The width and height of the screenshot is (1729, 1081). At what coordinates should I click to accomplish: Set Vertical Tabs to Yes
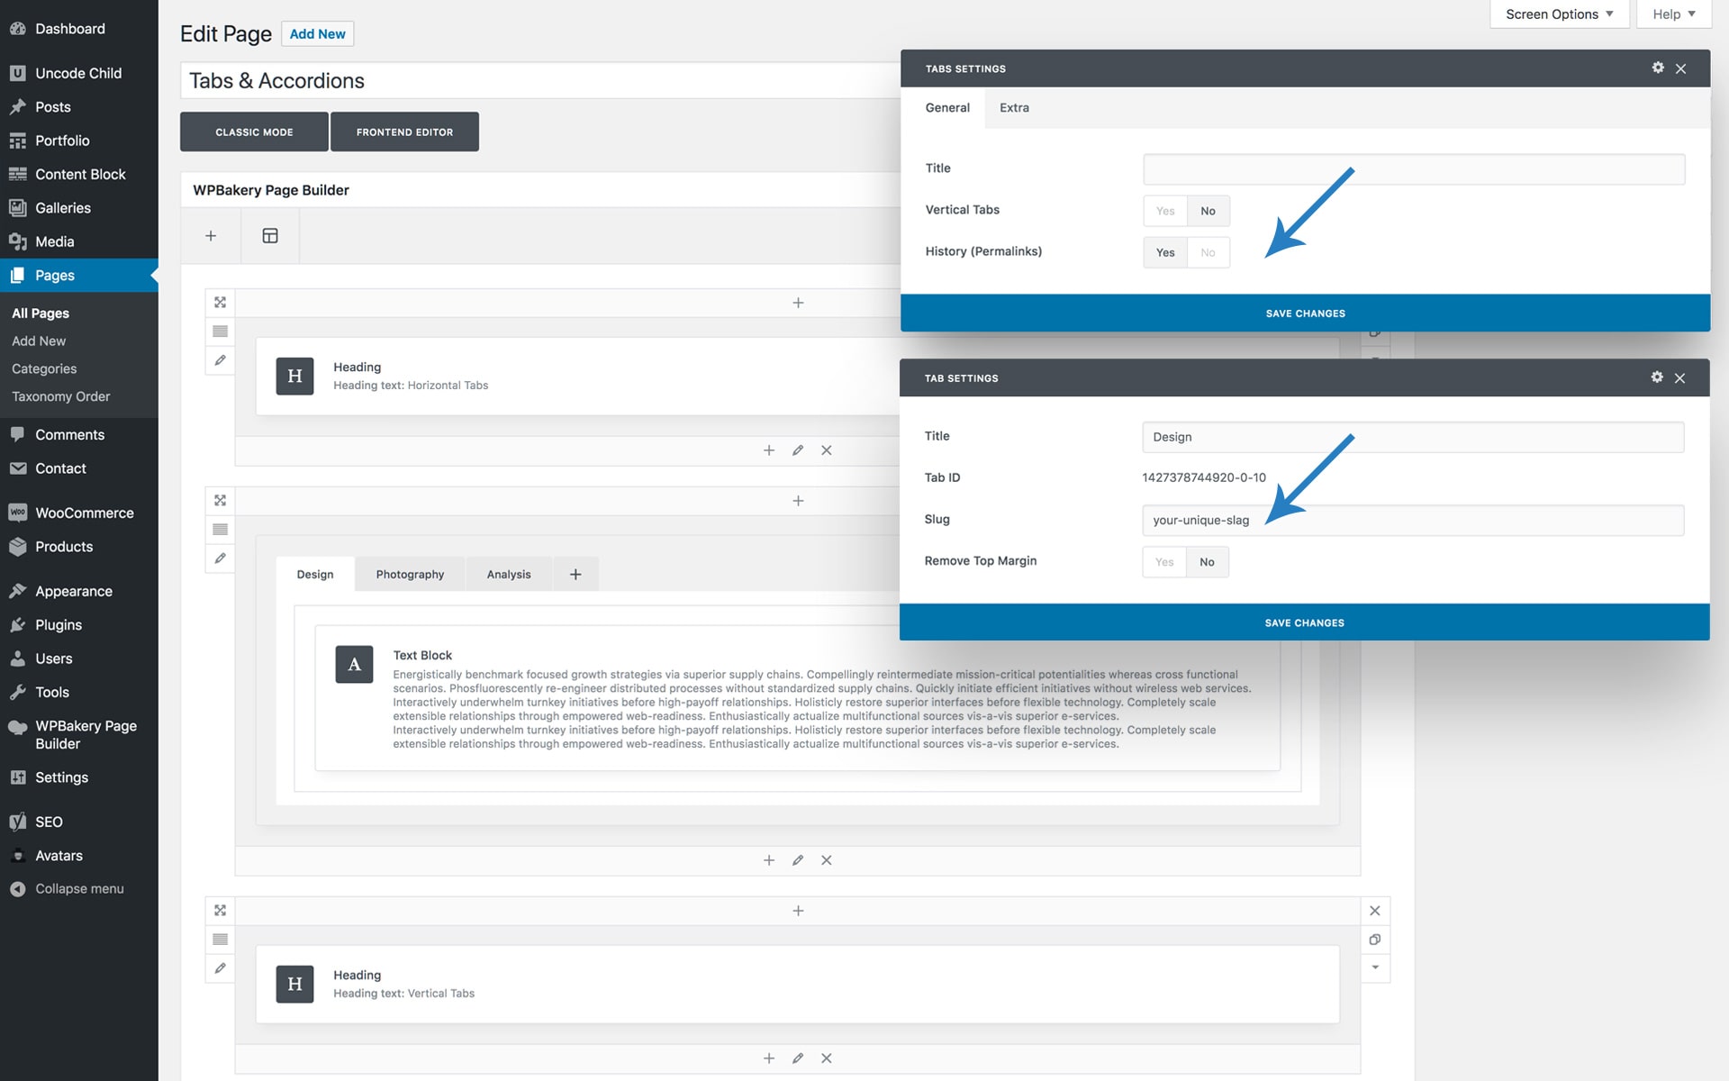click(1165, 211)
